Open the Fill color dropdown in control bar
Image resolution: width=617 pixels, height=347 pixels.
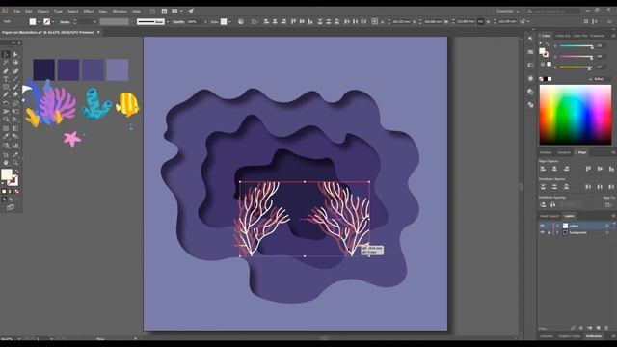tap(39, 22)
